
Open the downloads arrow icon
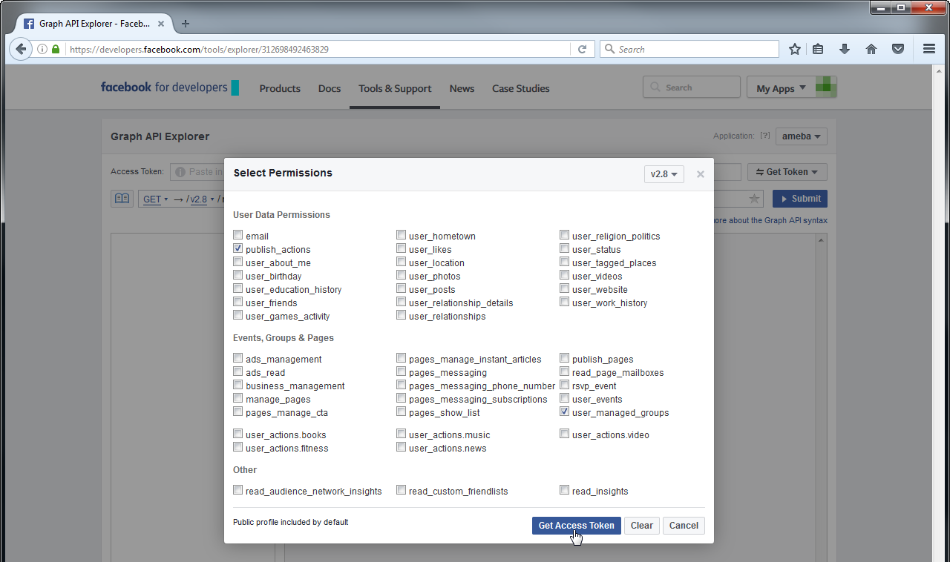pyautogui.click(x=845, y=49)
